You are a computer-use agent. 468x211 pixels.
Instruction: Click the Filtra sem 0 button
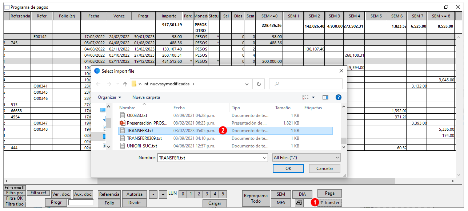point(15,188)
